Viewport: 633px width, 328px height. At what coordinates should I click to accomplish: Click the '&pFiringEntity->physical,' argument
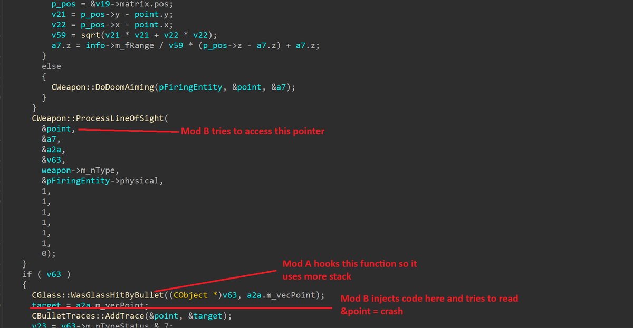pyautogui.click(x=103, y=181)
